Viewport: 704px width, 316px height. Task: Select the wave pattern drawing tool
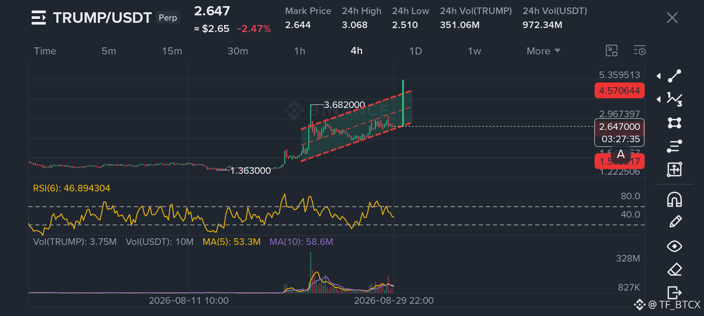(675, 99)
